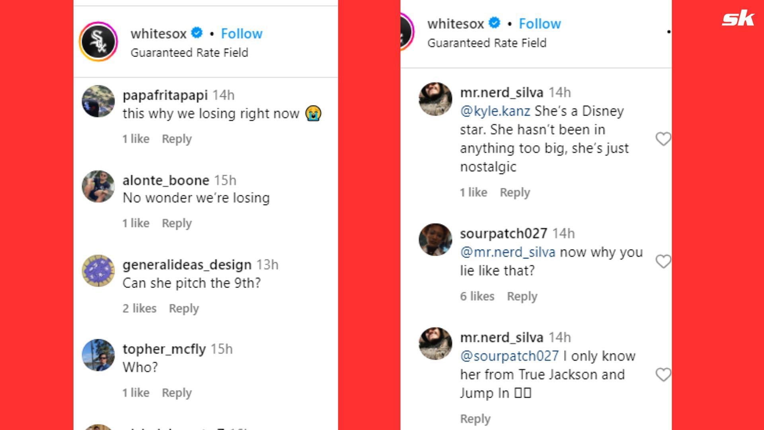View the 2 likes on generalideas_design's comment
Viewport: 764px width, 430px height.
pyautogui.click(x=139, y=309)
